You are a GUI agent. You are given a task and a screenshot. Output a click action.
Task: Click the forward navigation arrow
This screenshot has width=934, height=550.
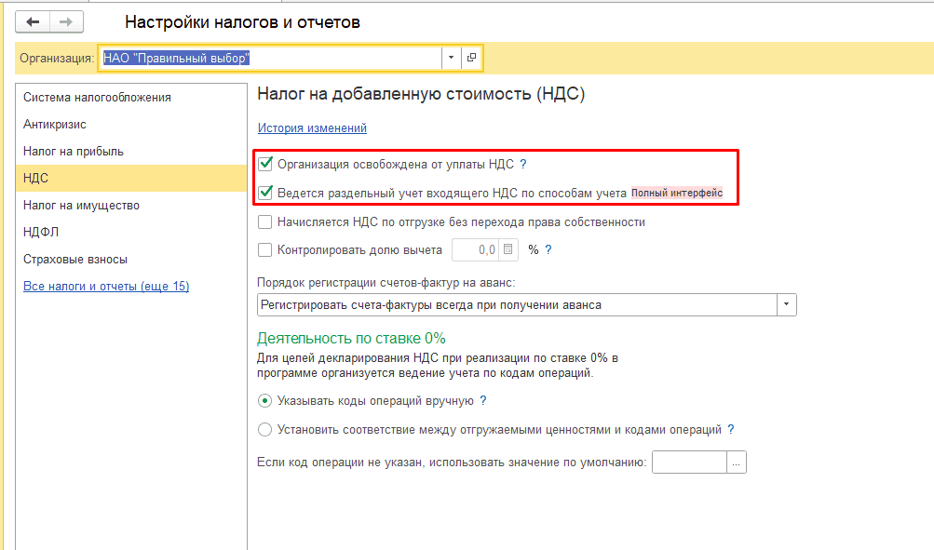click(66, 21)
